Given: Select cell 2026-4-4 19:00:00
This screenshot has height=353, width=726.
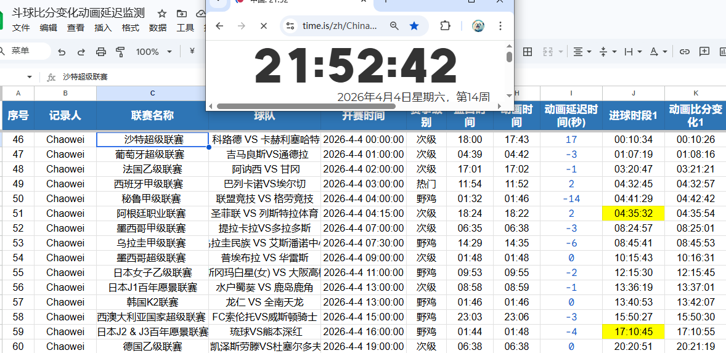Looking at the screenshot, I should tap(364, 346).
